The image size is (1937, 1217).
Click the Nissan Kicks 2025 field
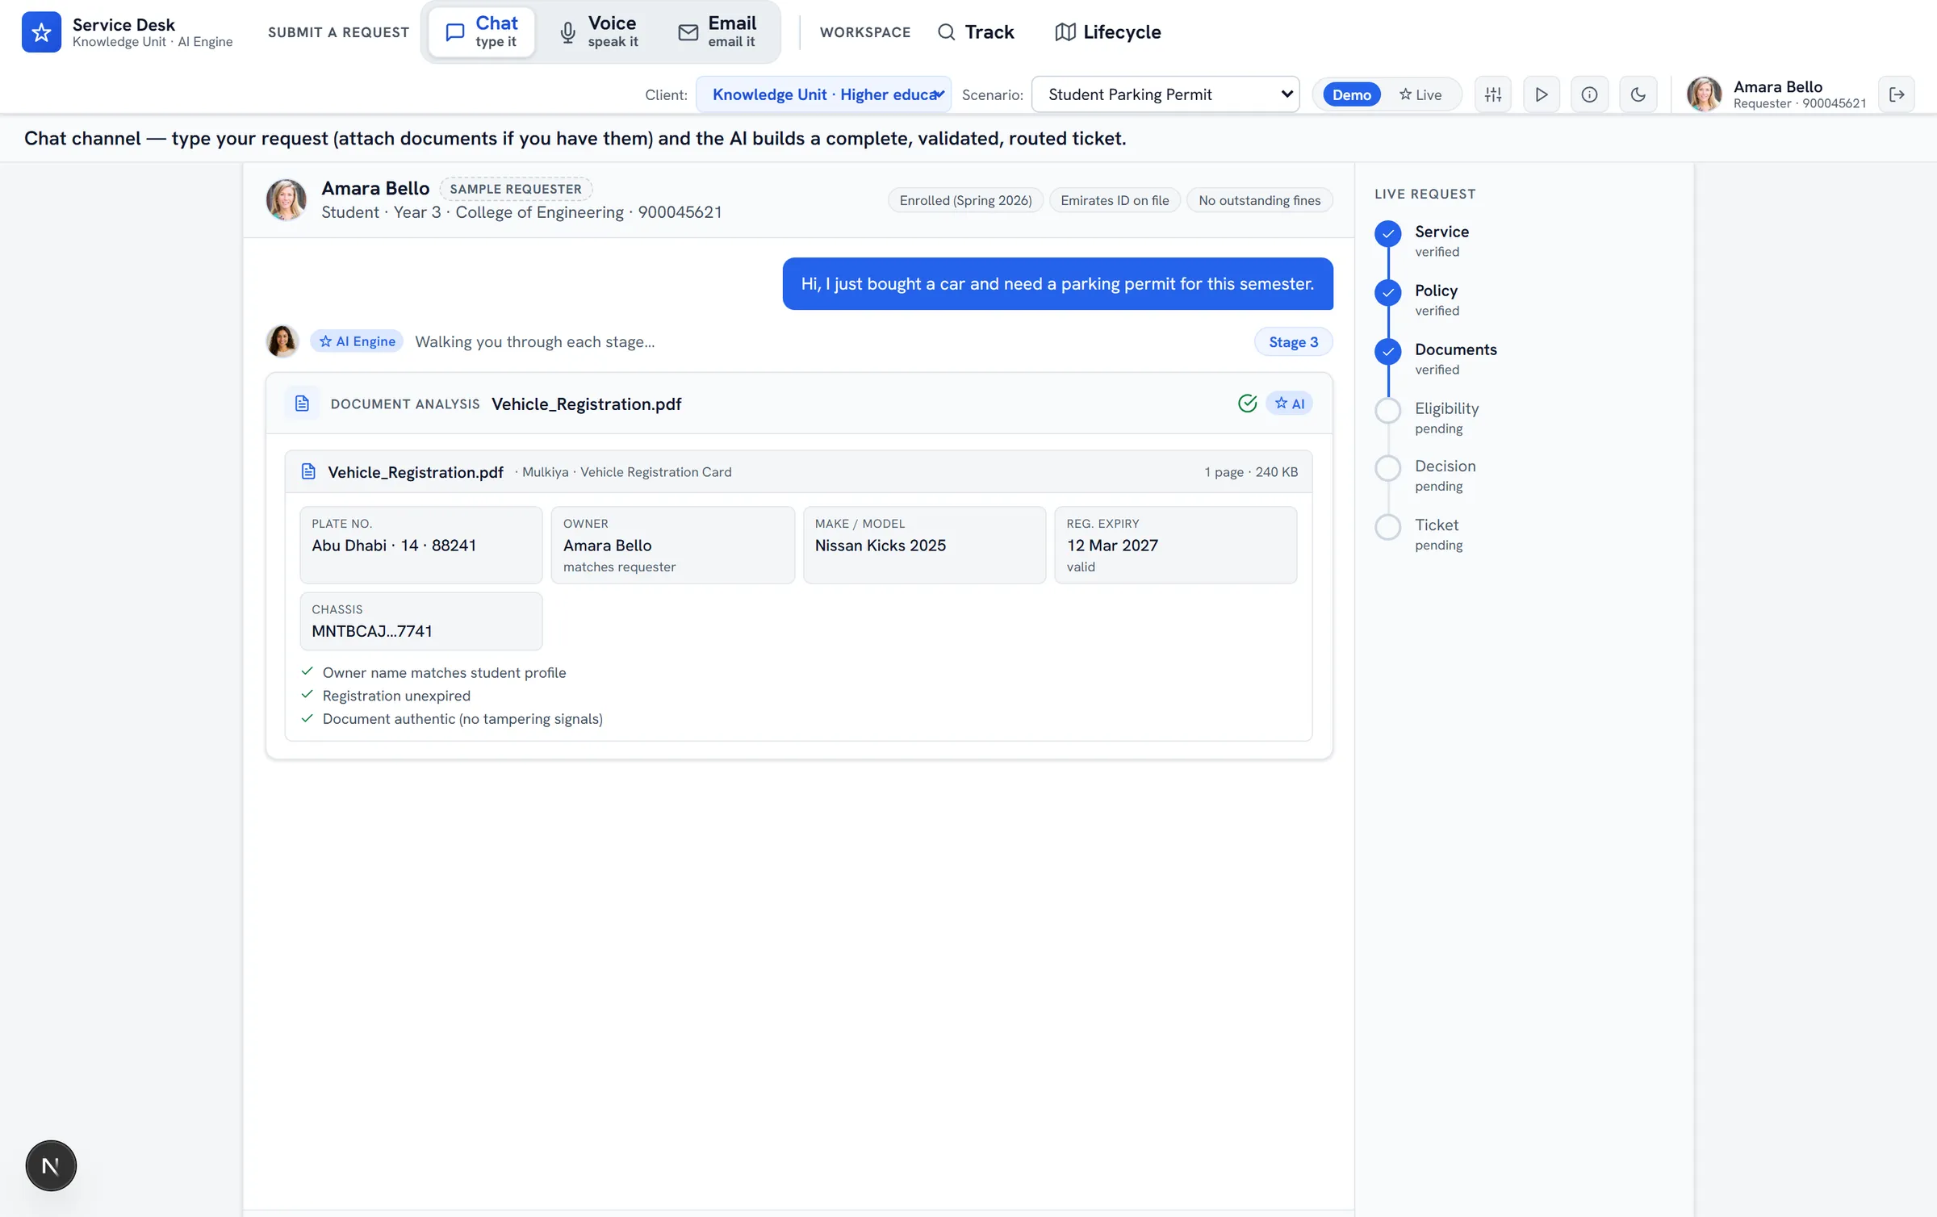[925, 546]
